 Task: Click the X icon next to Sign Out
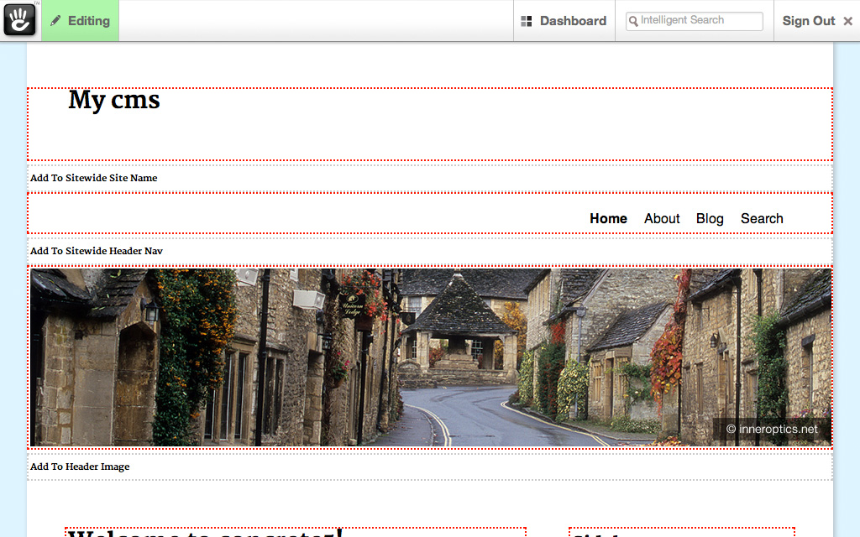tap(847, 21)
